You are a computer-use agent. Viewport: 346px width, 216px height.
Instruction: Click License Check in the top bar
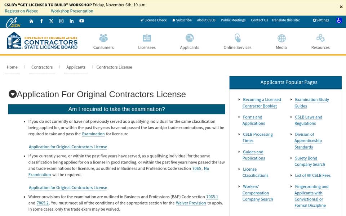point(154,20)
